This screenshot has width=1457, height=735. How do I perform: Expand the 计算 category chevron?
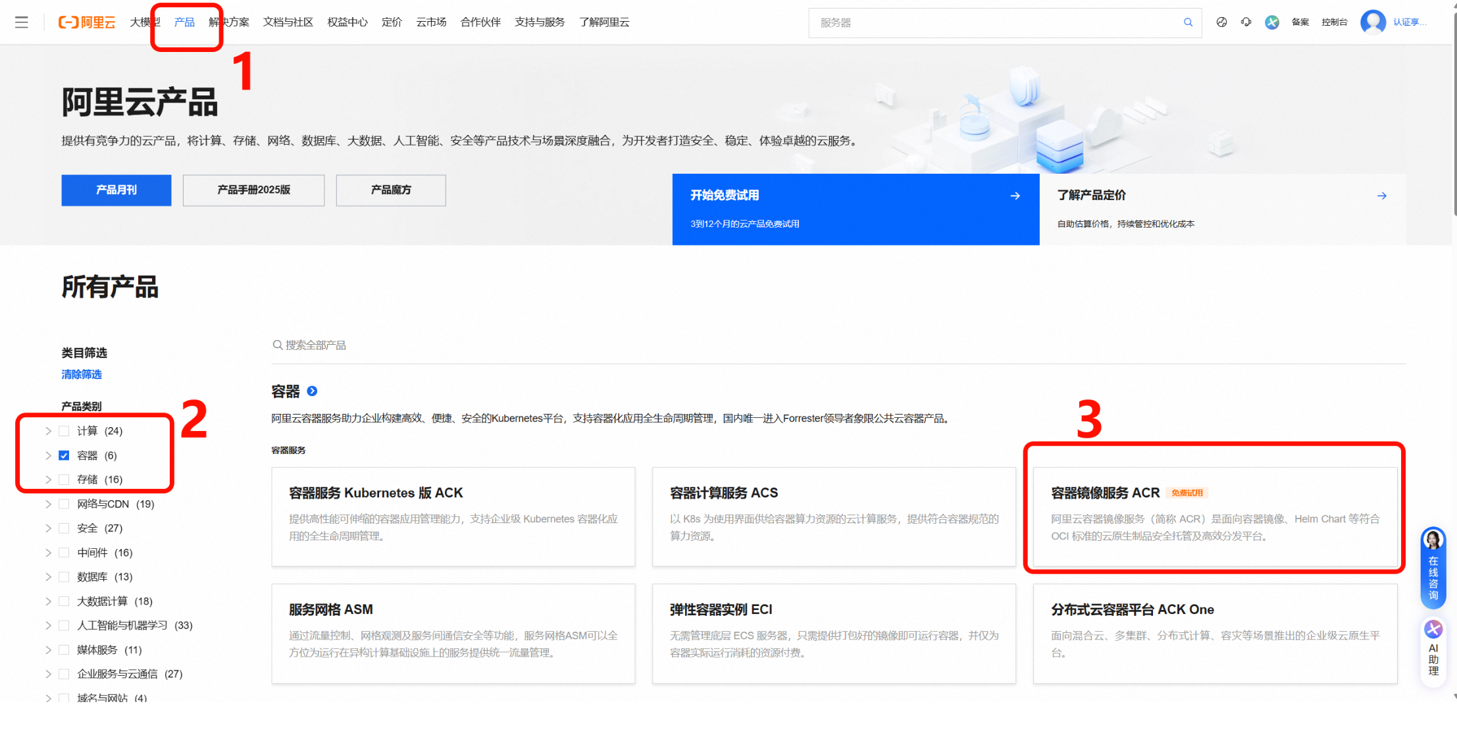coord(48,431)
